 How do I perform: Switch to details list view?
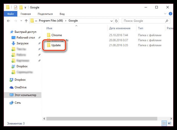pyautogui.click(x=164, y=123)
